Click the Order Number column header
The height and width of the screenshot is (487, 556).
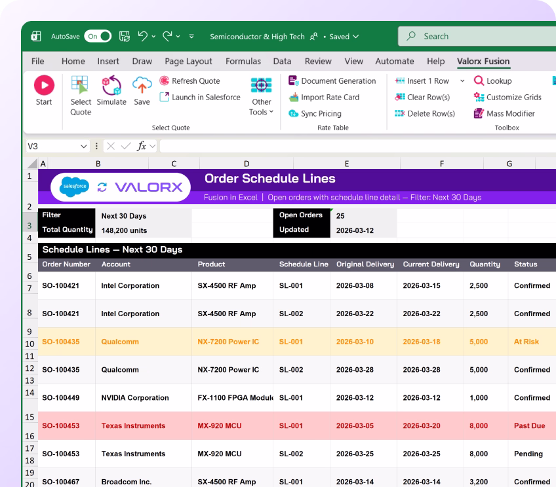(x=66, y=264)
